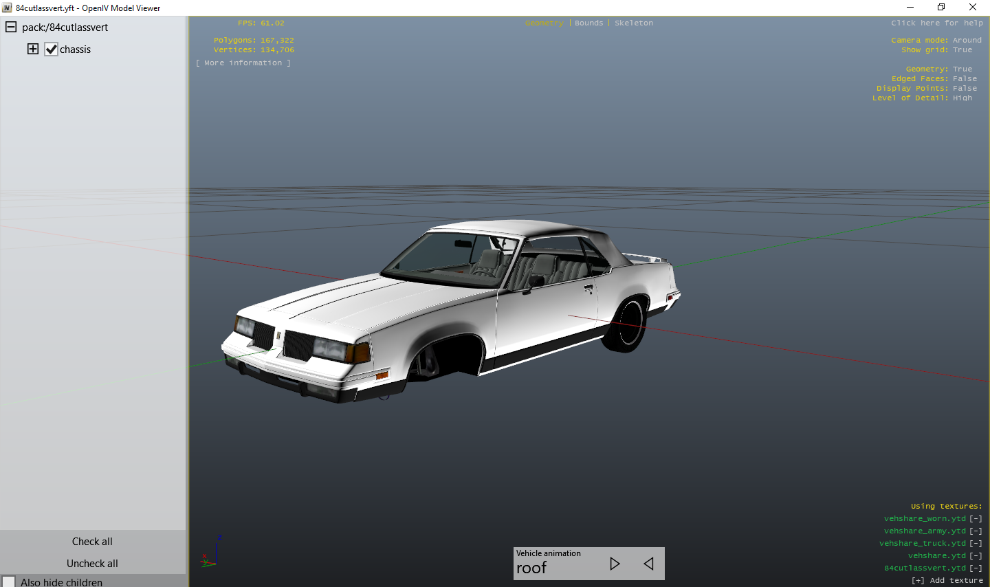Screen dimensions: 990x587
Task: Expand the More information section
Action: coord(243,63)
